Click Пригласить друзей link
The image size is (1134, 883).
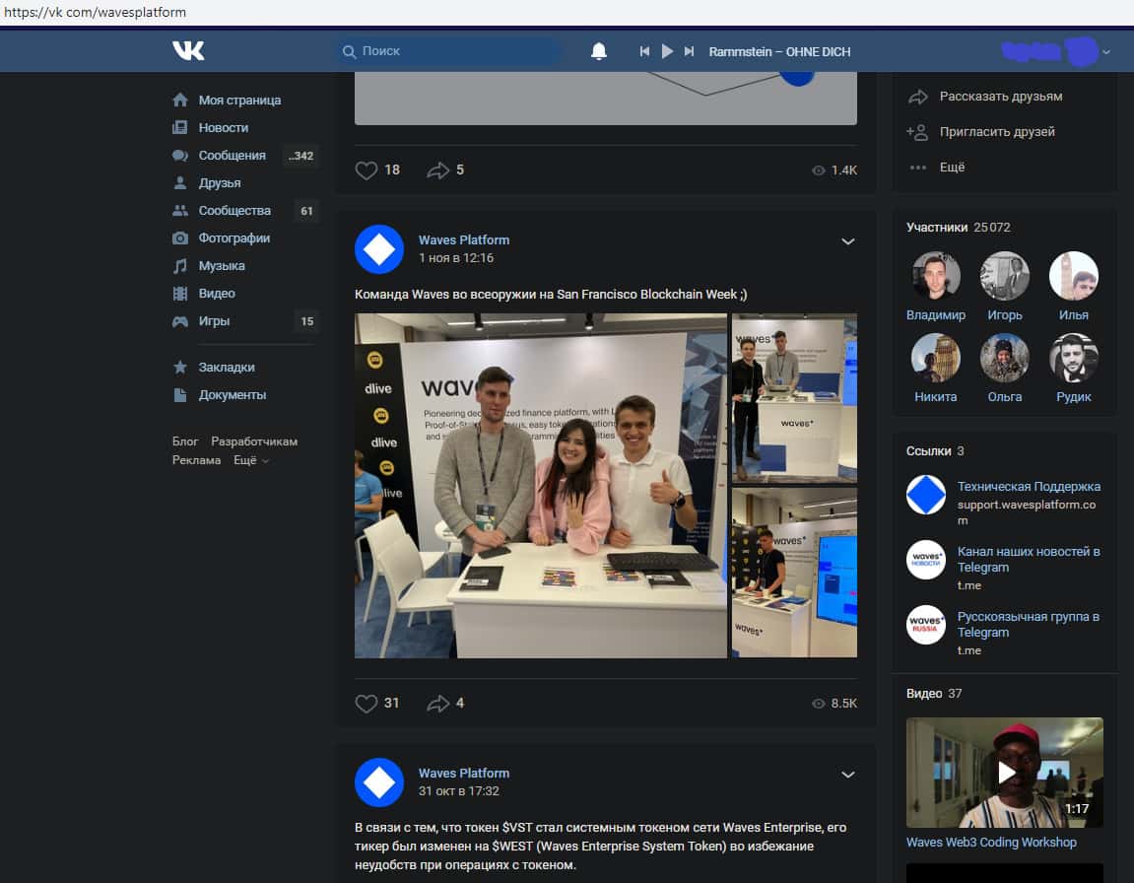click(x=997, y=132)
